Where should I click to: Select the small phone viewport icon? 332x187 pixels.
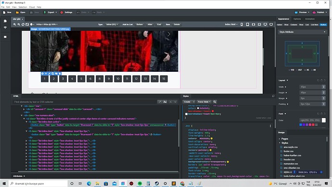coord(242,25)
